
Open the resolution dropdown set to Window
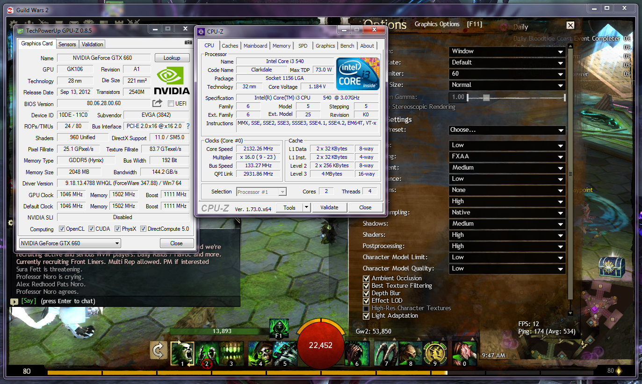pyautogui.click(x=507, y=51)
